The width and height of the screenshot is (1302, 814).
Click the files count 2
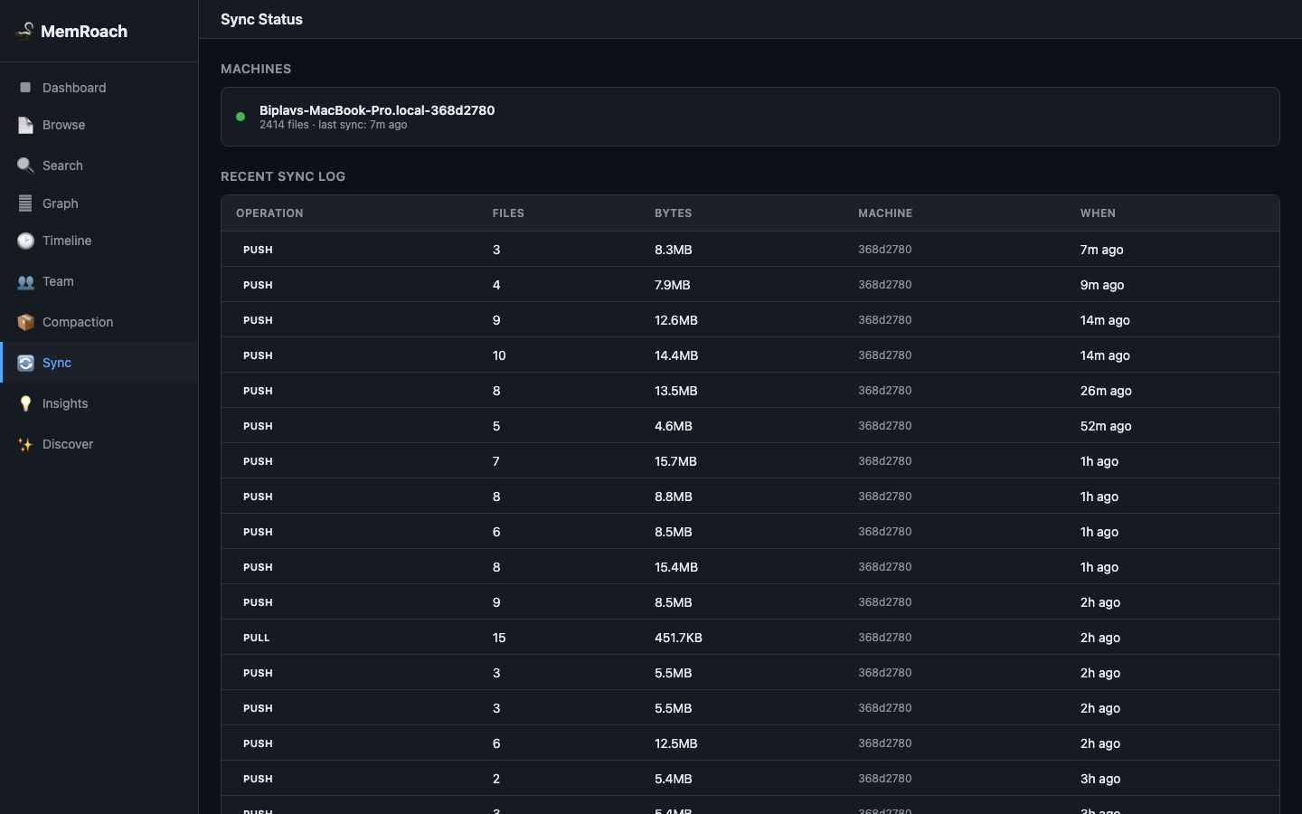tap(496, 779)
